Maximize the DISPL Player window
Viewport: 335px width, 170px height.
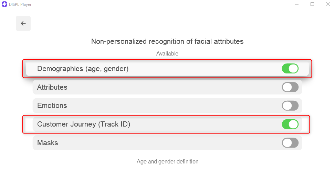point(312,4)
